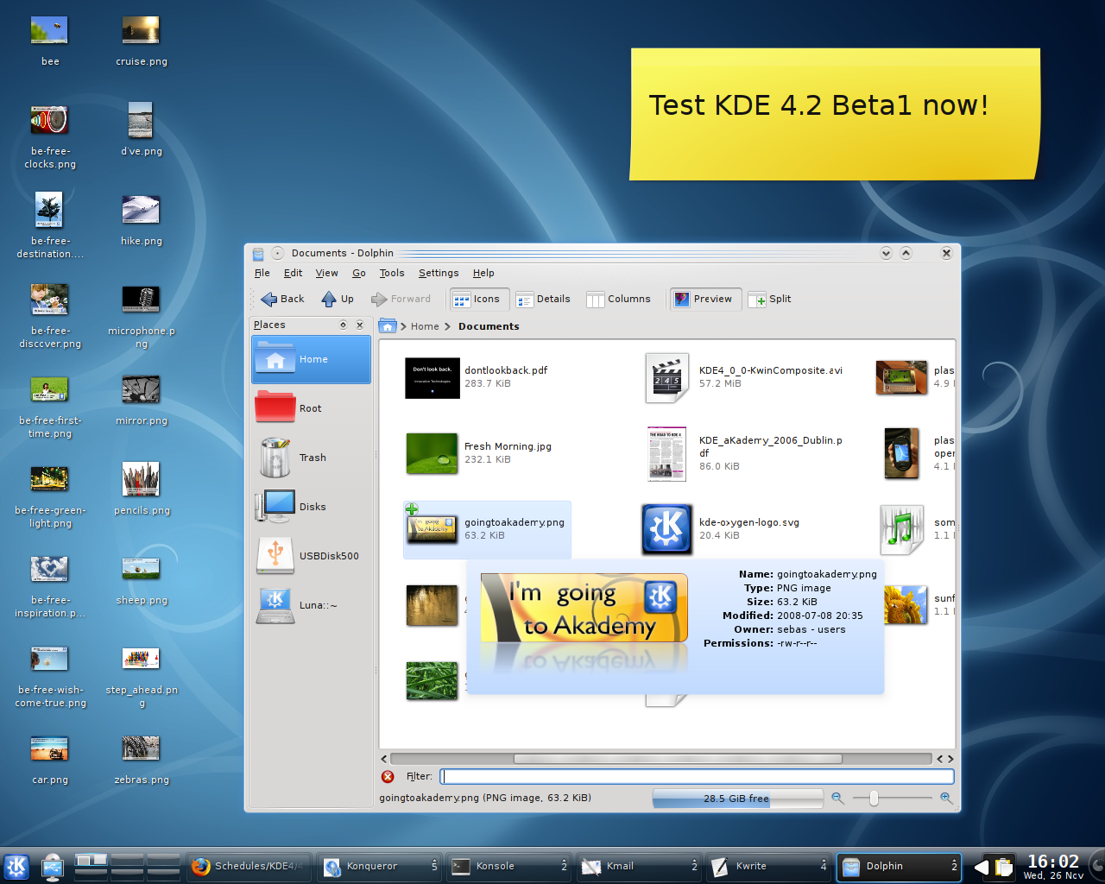Switch to Icons view mode

pos(477,299)
